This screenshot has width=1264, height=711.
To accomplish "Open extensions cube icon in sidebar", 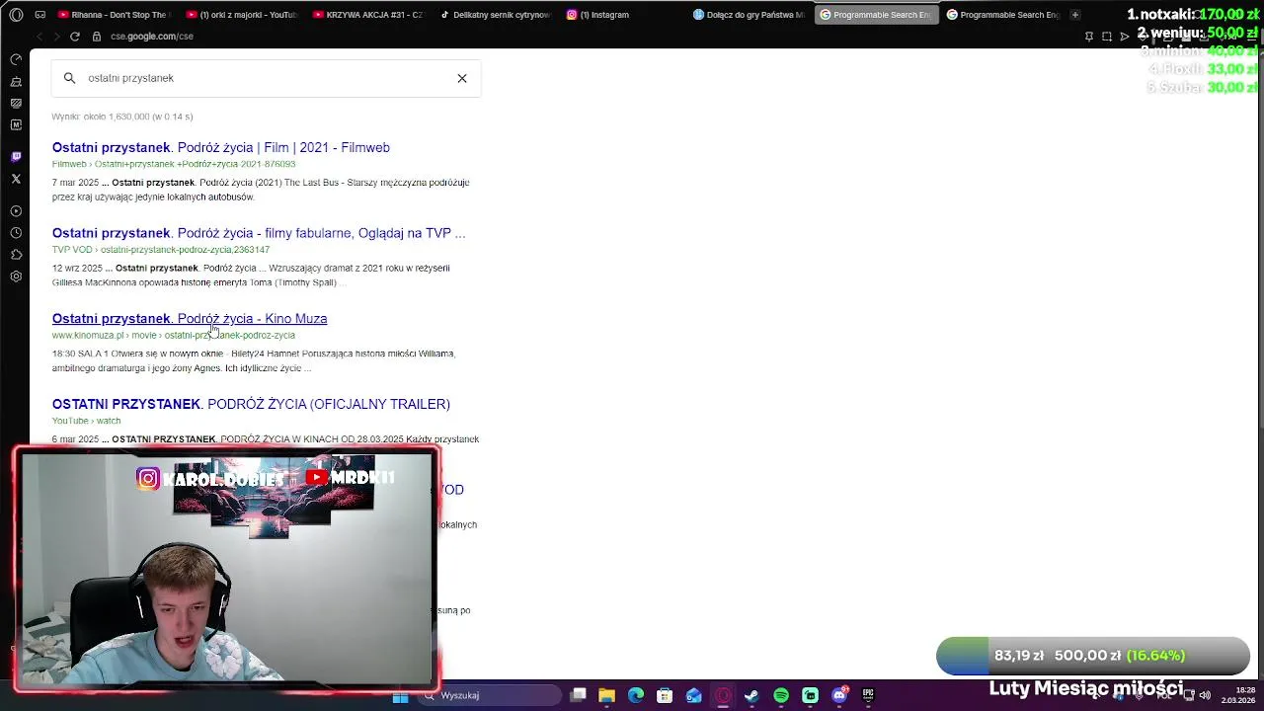I will click(16, 255).
